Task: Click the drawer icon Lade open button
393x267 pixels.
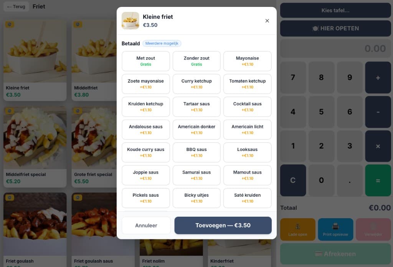Action: point(297,229)
